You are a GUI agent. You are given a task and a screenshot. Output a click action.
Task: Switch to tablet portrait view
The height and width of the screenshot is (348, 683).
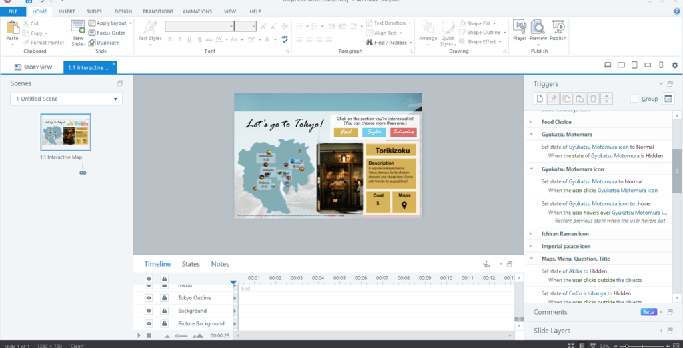coord(635,65)
